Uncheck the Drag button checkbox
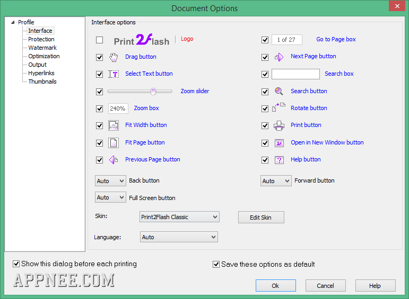 tap(99, 57)
